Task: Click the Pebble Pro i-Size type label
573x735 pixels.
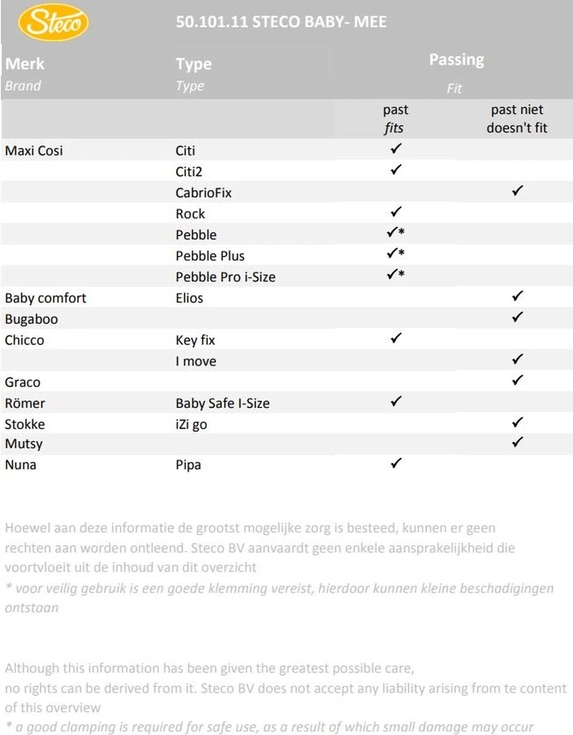Action: point(225,277)
